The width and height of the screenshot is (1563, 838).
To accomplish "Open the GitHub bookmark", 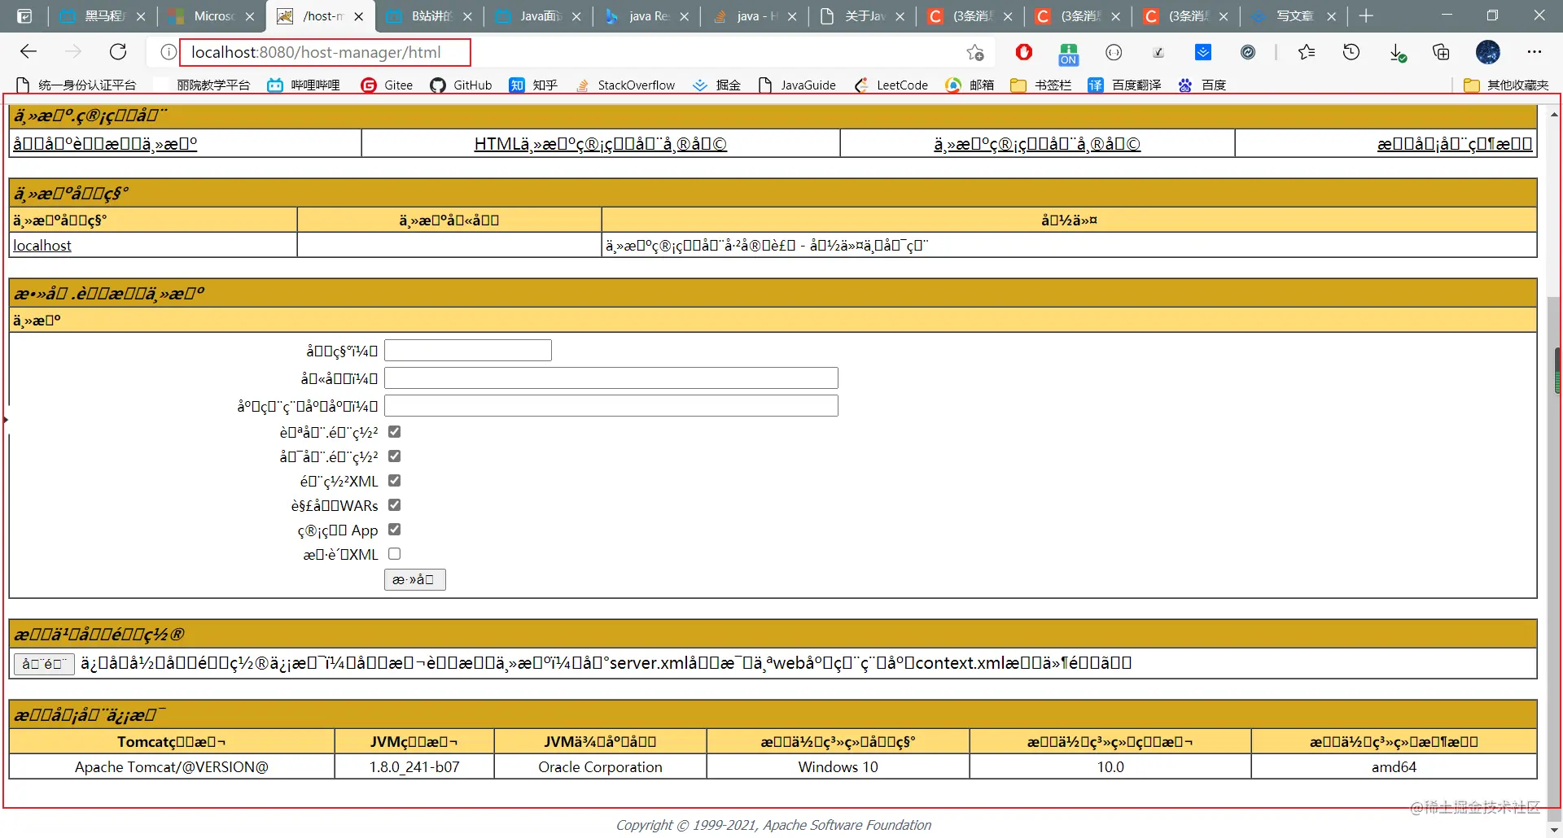I will click(x=461, y=85).
